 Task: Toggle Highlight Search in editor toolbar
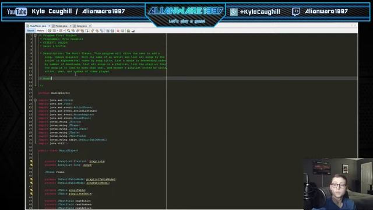click(82, 31)
